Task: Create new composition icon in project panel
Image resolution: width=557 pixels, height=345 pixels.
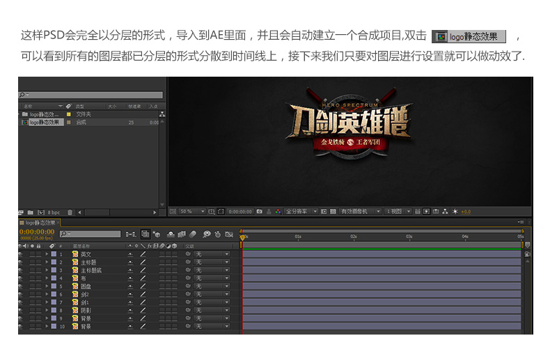Action: click(41, 213)
